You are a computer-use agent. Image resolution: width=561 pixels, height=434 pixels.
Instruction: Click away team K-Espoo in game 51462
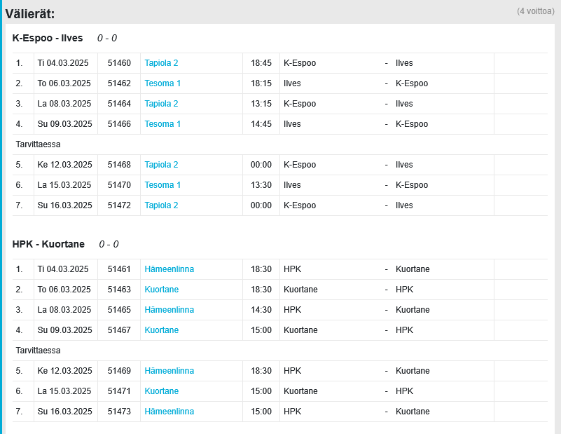pos(412,83)
